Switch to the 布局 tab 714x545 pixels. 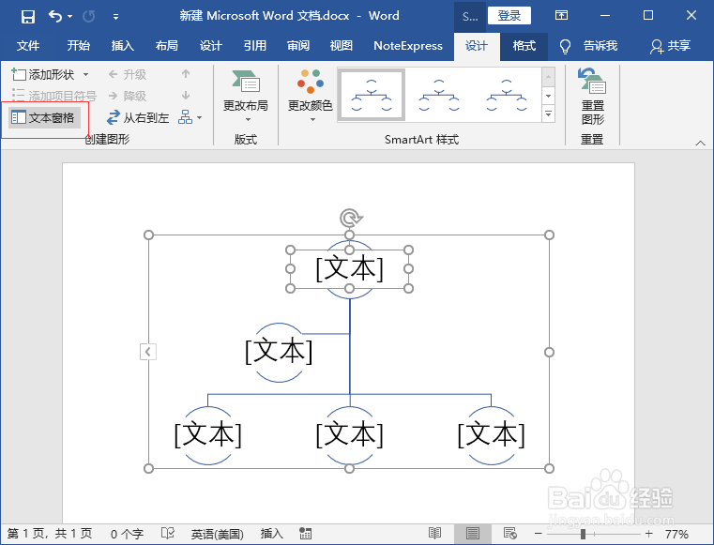(x=167, y=46)
